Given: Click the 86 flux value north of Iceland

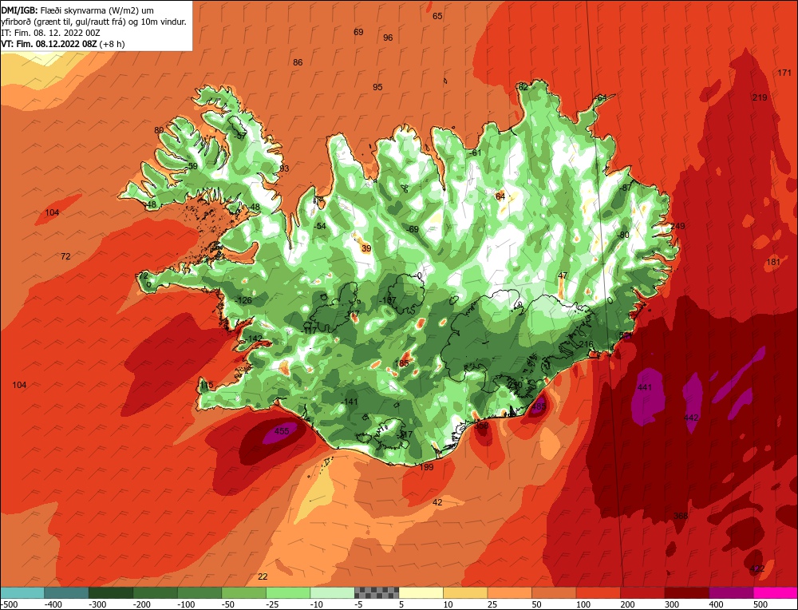Looking at the screenshot, I should point(298,62).
